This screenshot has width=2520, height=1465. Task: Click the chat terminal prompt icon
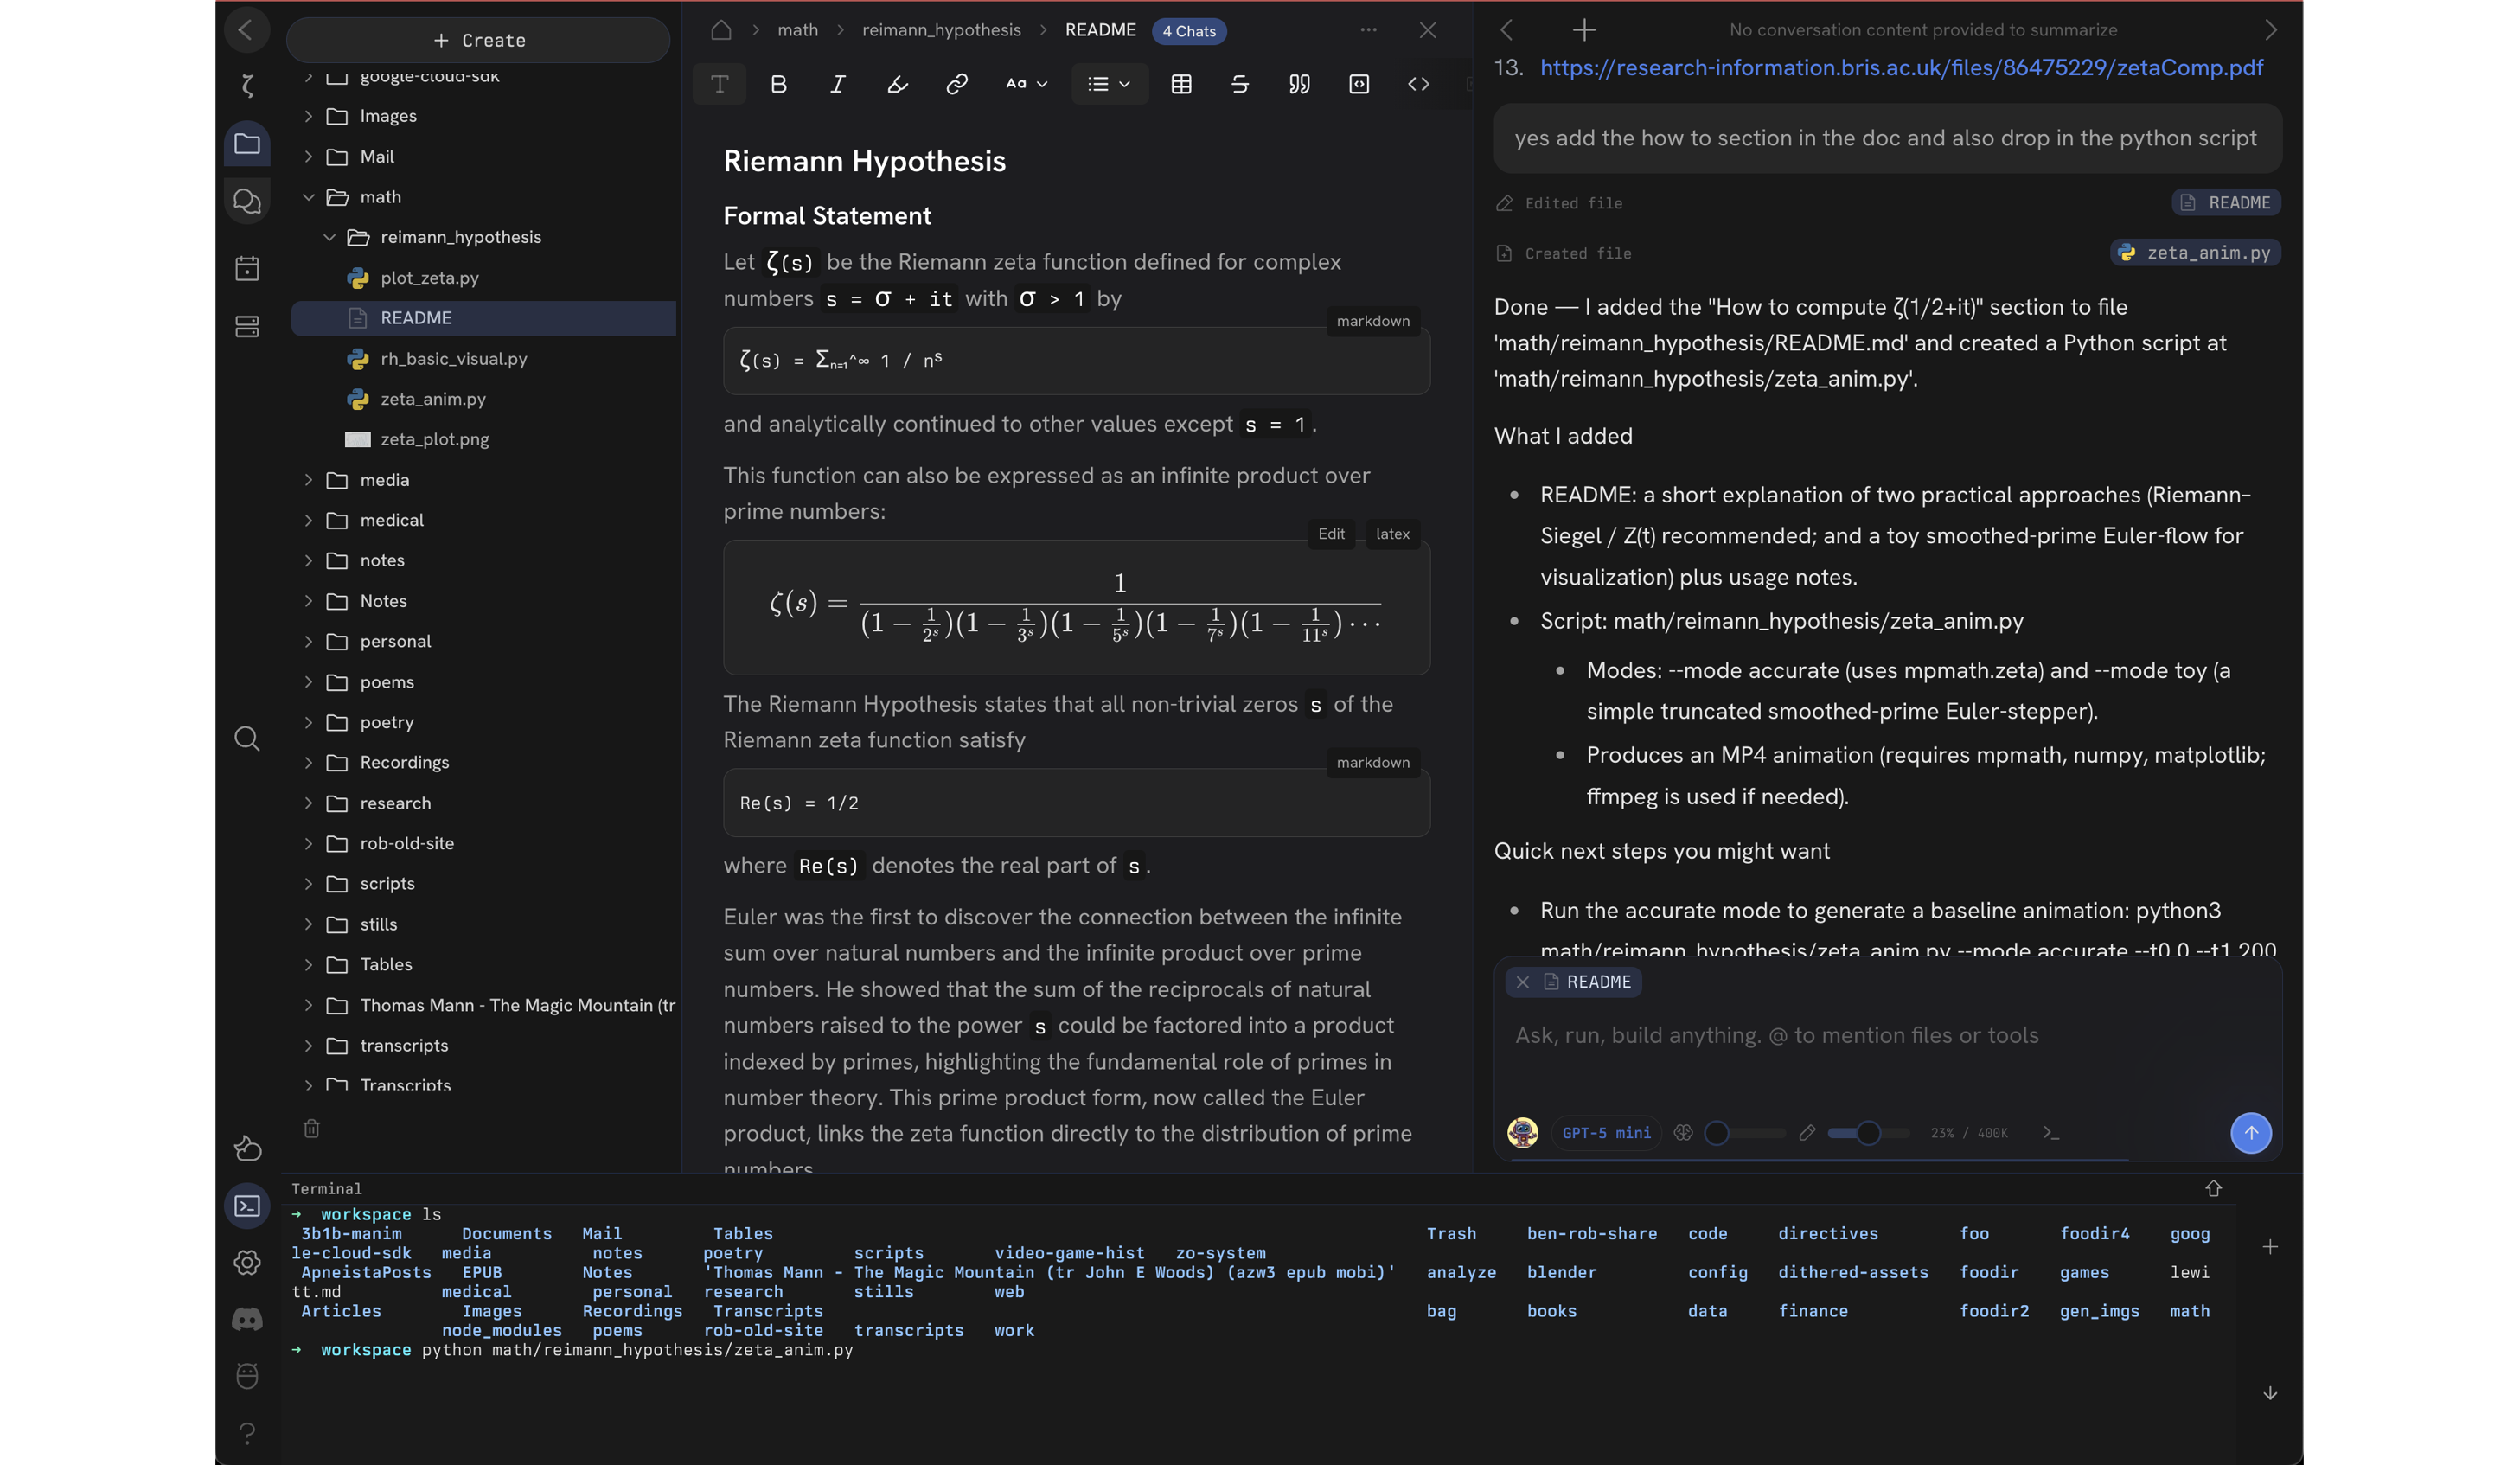pyautogui.click(x=2050, y=1133)
